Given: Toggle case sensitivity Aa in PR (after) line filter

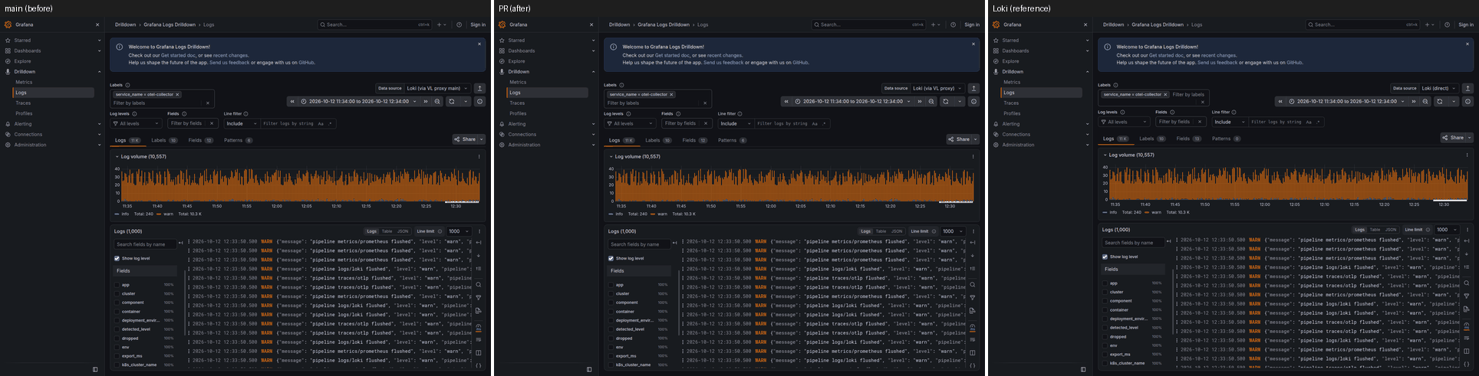Looking at the screenshot, I should tap(815, 123).
